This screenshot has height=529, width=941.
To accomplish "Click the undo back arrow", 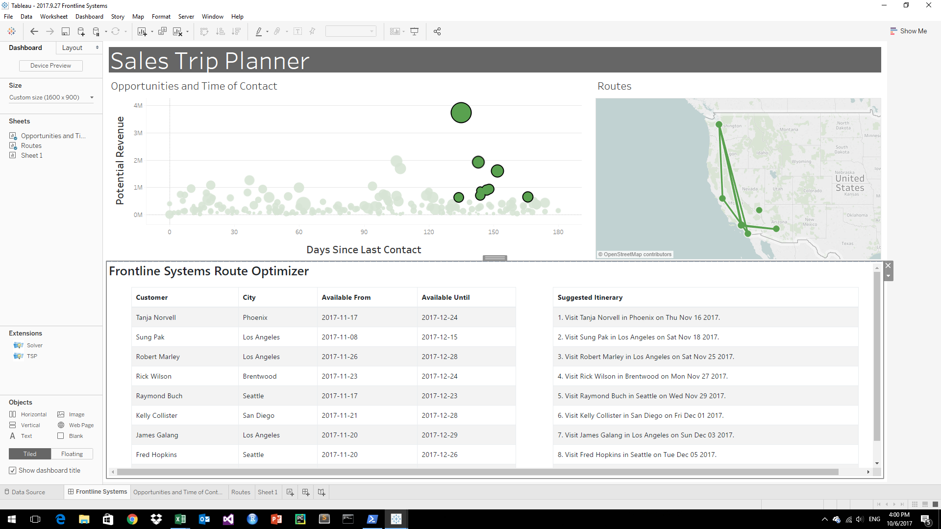I will (x=34, y=31).
